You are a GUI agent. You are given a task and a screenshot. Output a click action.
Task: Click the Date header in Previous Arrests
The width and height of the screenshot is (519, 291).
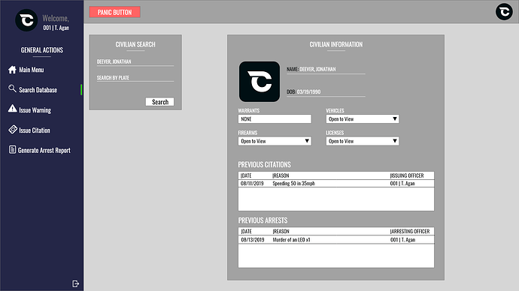[x=246, y=231]
